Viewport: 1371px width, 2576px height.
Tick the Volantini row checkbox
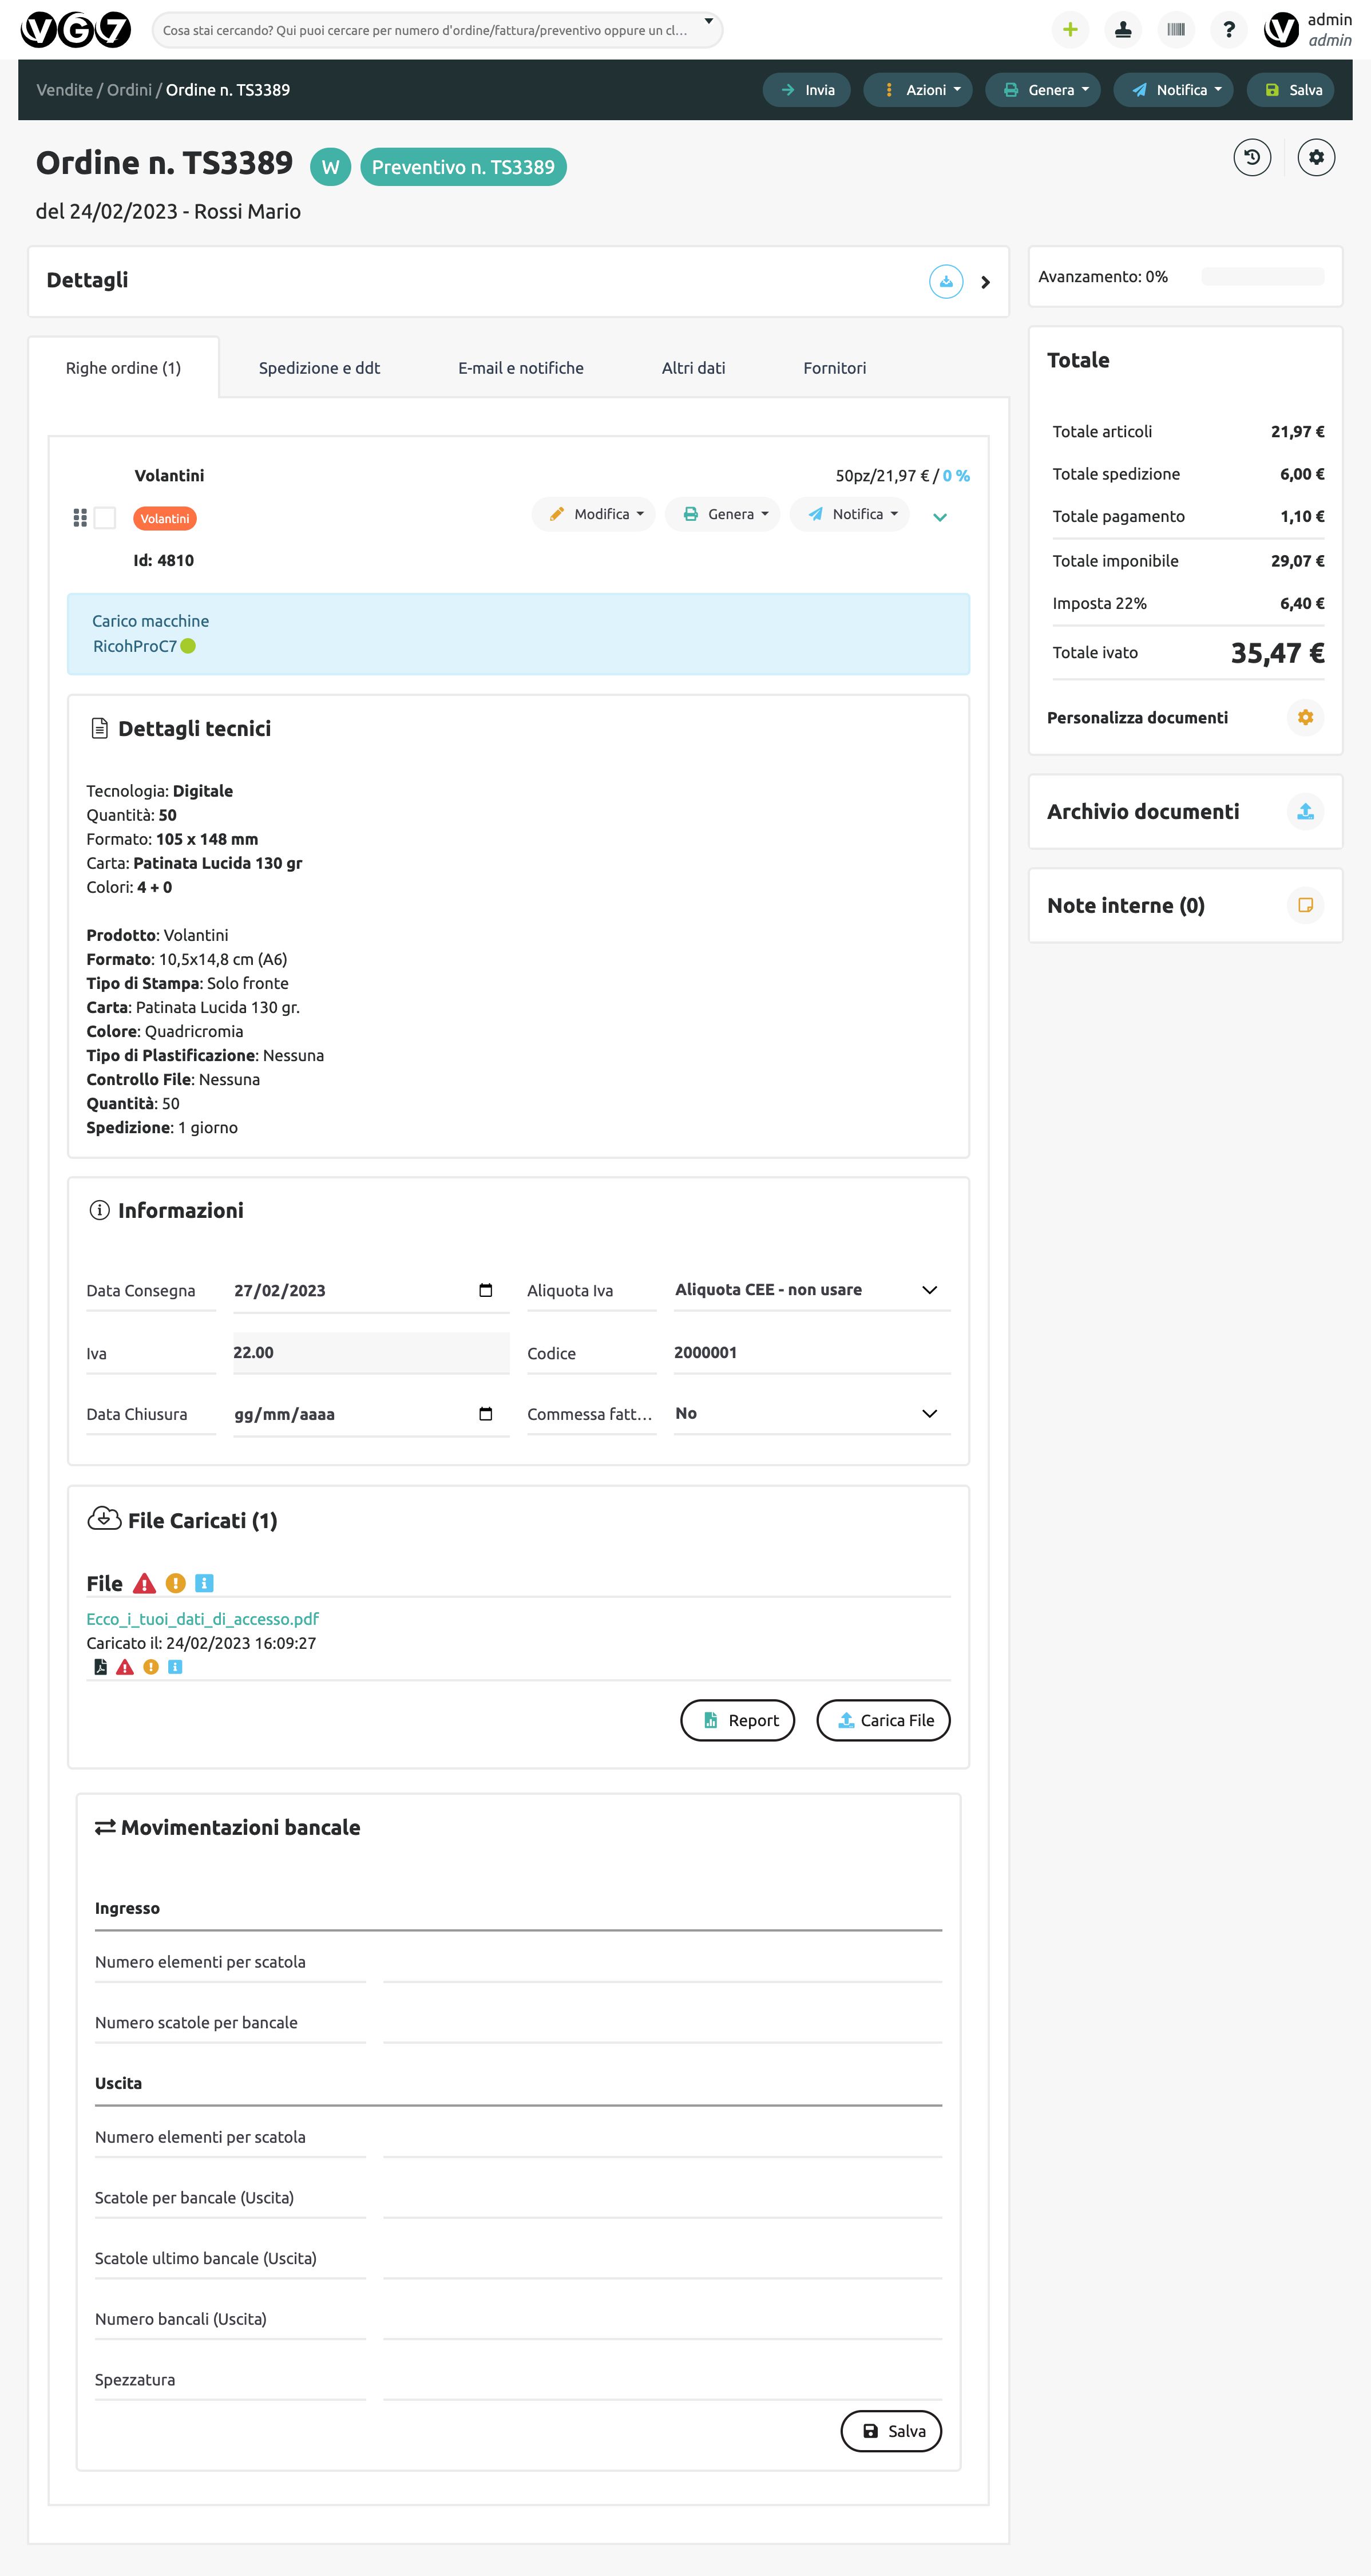[105, 517]
